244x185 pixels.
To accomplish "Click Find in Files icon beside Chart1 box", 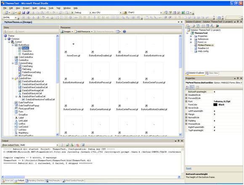I will point(125,13).
